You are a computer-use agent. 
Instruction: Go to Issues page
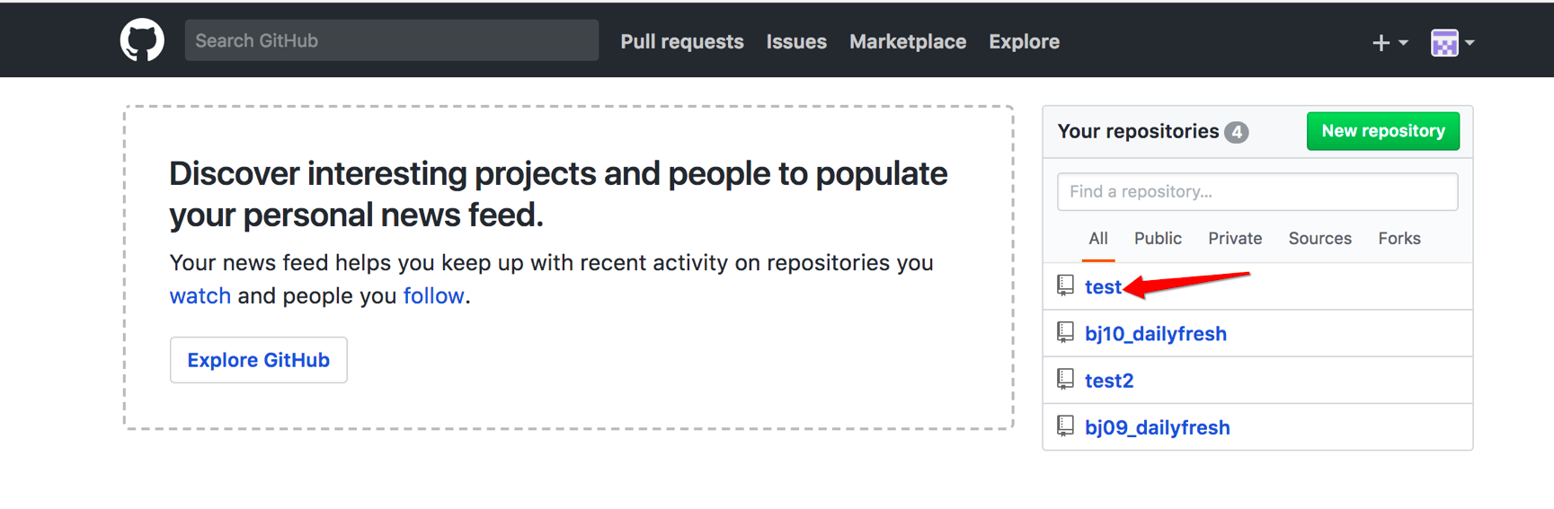tap(795, 41)
